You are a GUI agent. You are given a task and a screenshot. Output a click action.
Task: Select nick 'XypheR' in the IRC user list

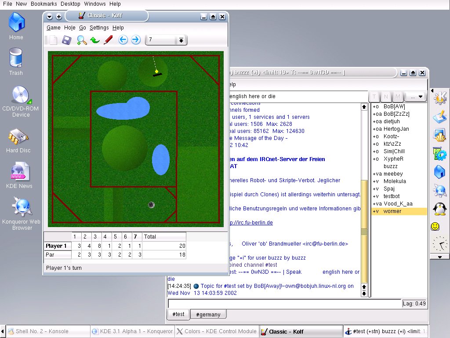(399, 159)
